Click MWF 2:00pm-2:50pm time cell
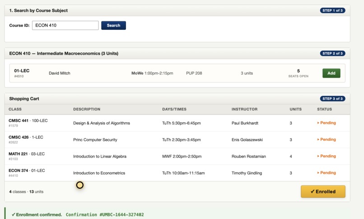This screenshot has width=364, height=219. tap(182, 156)
